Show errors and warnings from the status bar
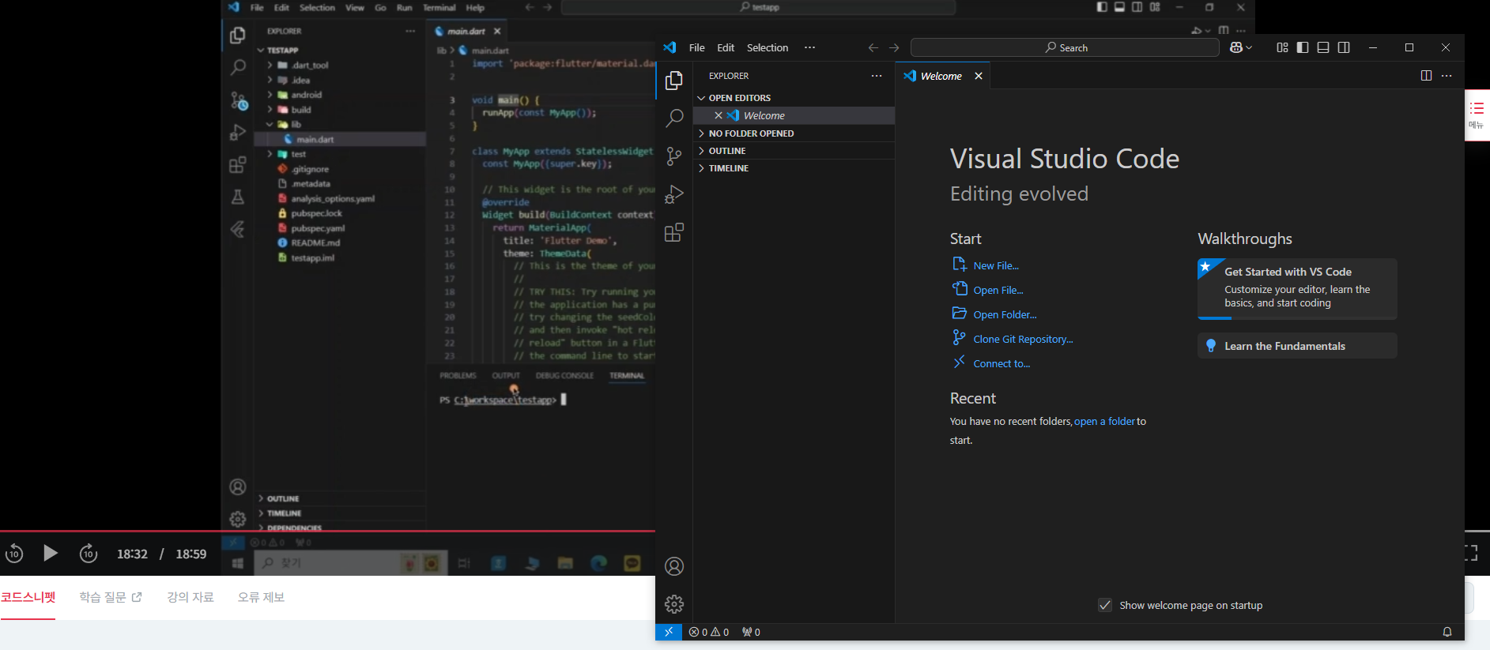 [709, 632]
